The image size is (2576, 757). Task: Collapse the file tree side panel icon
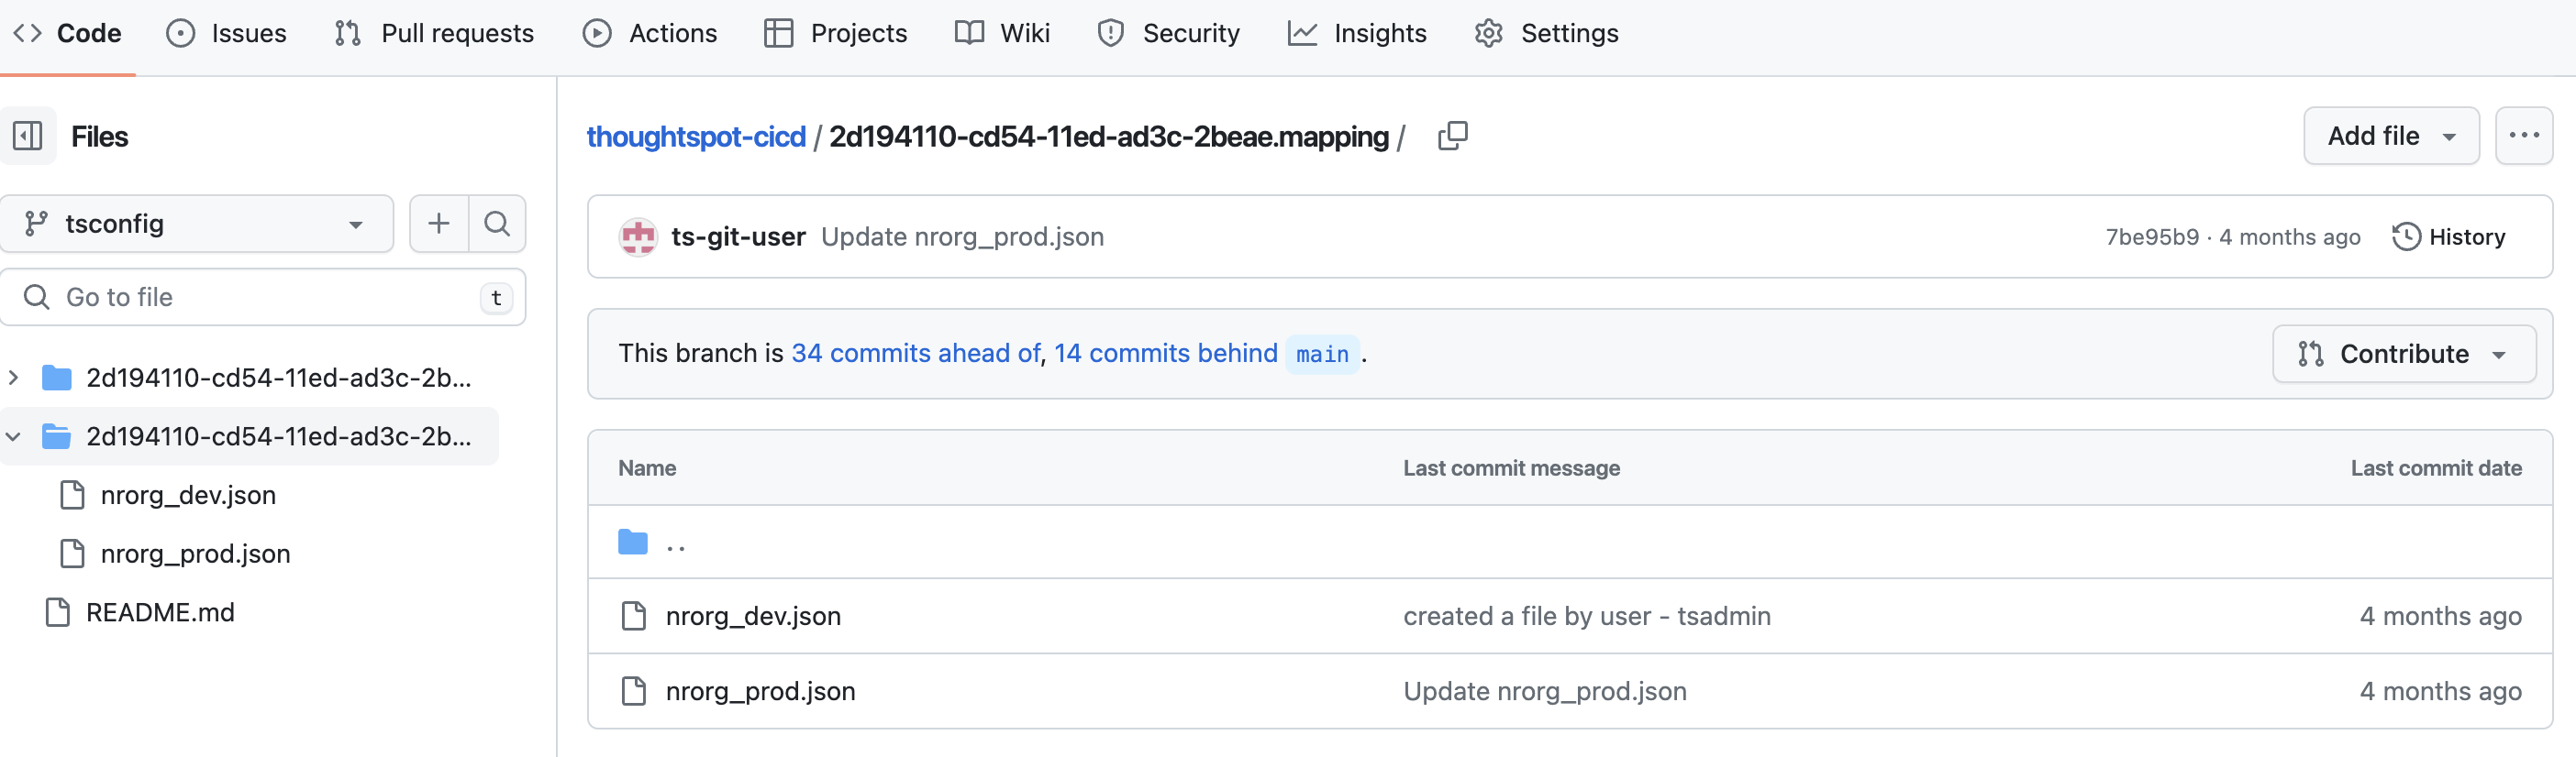(x=28, y=136)
